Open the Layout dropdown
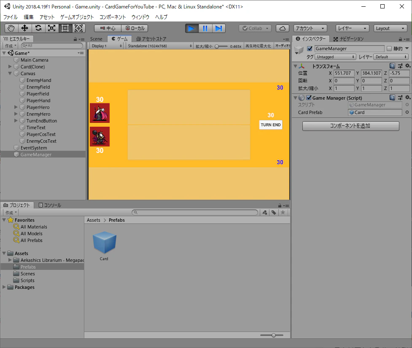 pyautogui.click(x=390, y=28)
